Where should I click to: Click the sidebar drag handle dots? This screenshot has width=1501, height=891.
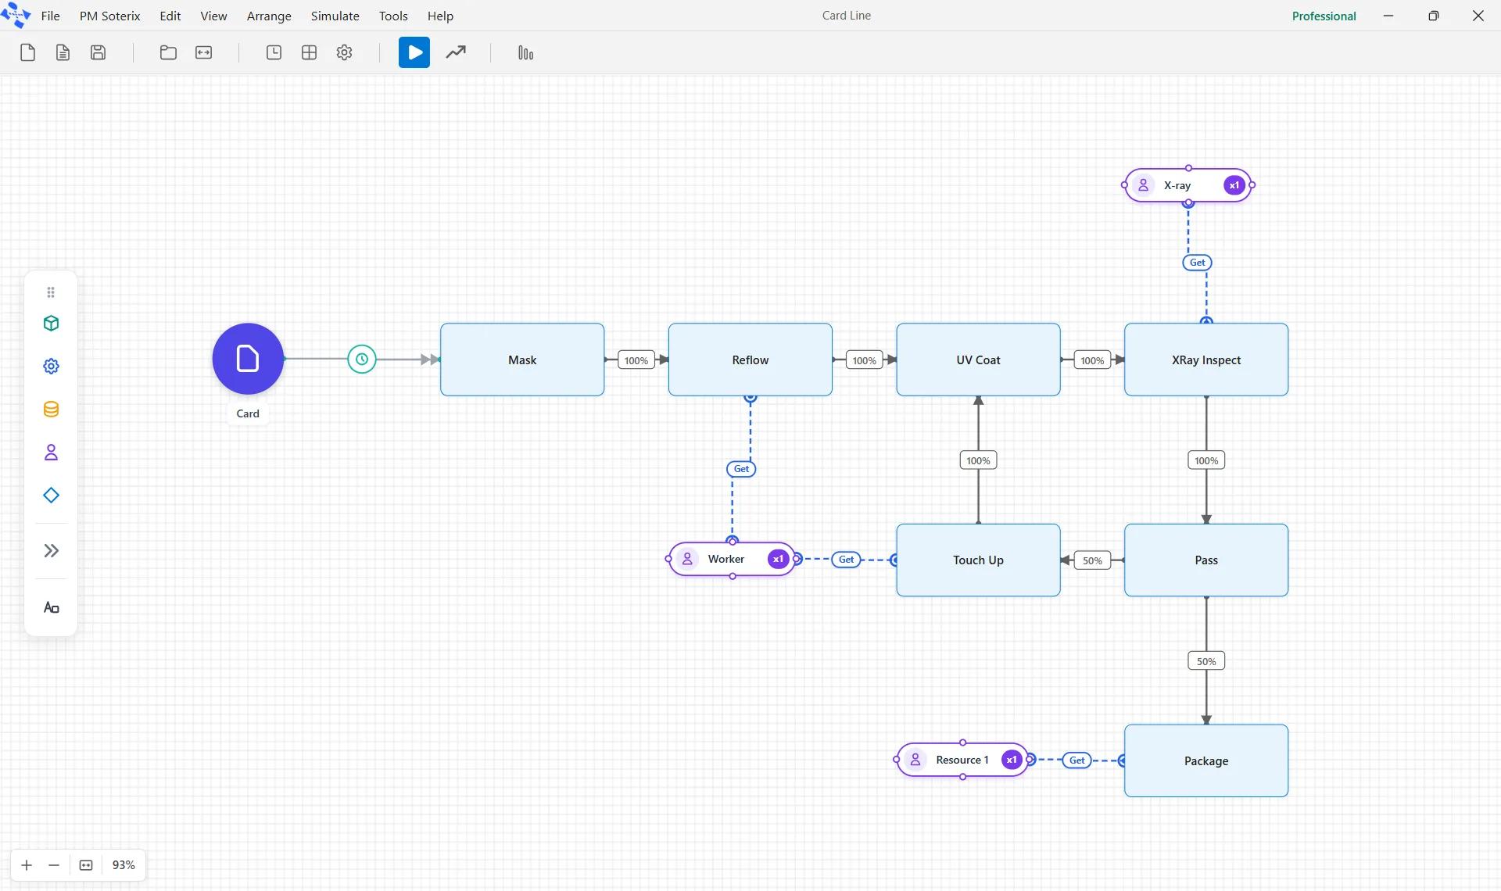pyautogui.click(x=51, y=292)
